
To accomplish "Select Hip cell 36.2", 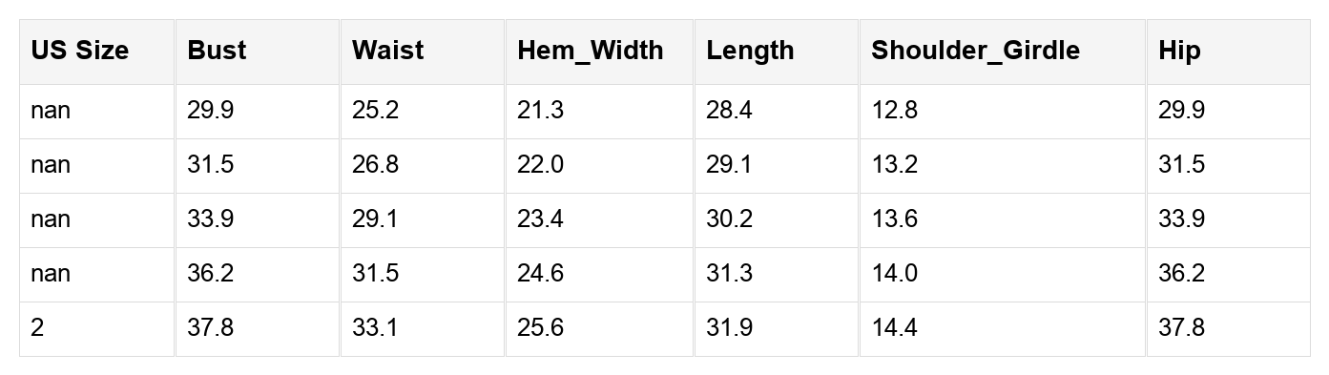I will [x=1229, y=275].
